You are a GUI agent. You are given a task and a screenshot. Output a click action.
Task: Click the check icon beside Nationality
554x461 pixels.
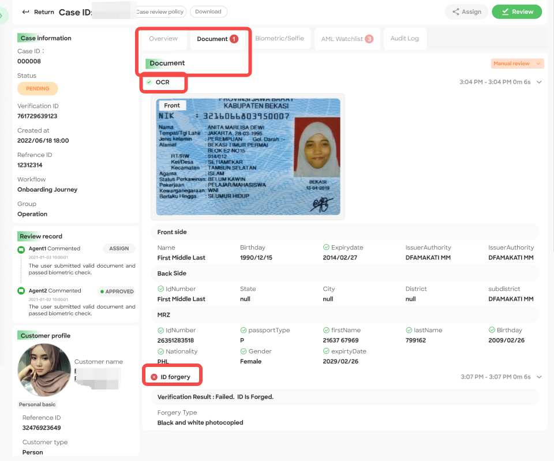pos(161,351)
